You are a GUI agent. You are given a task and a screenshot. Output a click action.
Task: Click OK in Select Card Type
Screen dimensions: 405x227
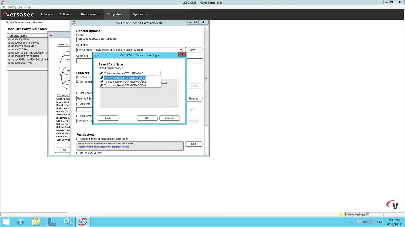[x=147, y=118]
